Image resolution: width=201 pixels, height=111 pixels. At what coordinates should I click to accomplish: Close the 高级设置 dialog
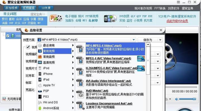coord(161,30)
